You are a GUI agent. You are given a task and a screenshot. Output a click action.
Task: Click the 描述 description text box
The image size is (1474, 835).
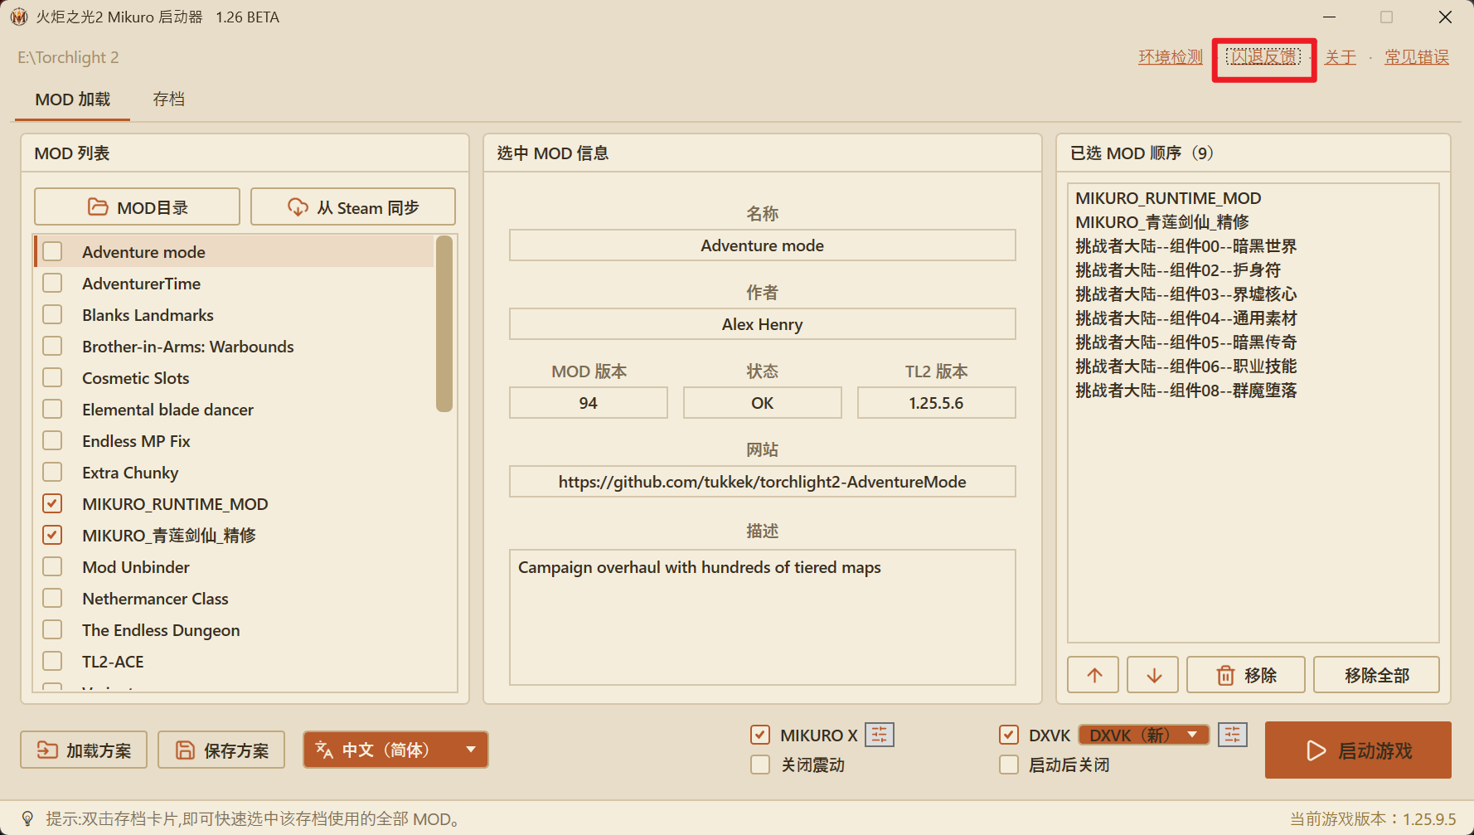(762, 617)
